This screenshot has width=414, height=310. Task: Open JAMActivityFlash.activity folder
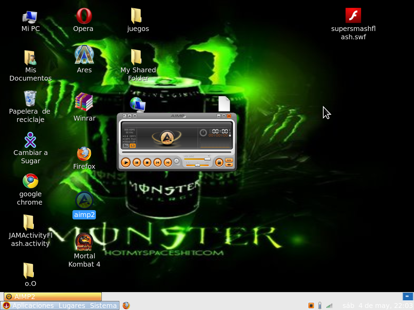(x=30, y=231)
